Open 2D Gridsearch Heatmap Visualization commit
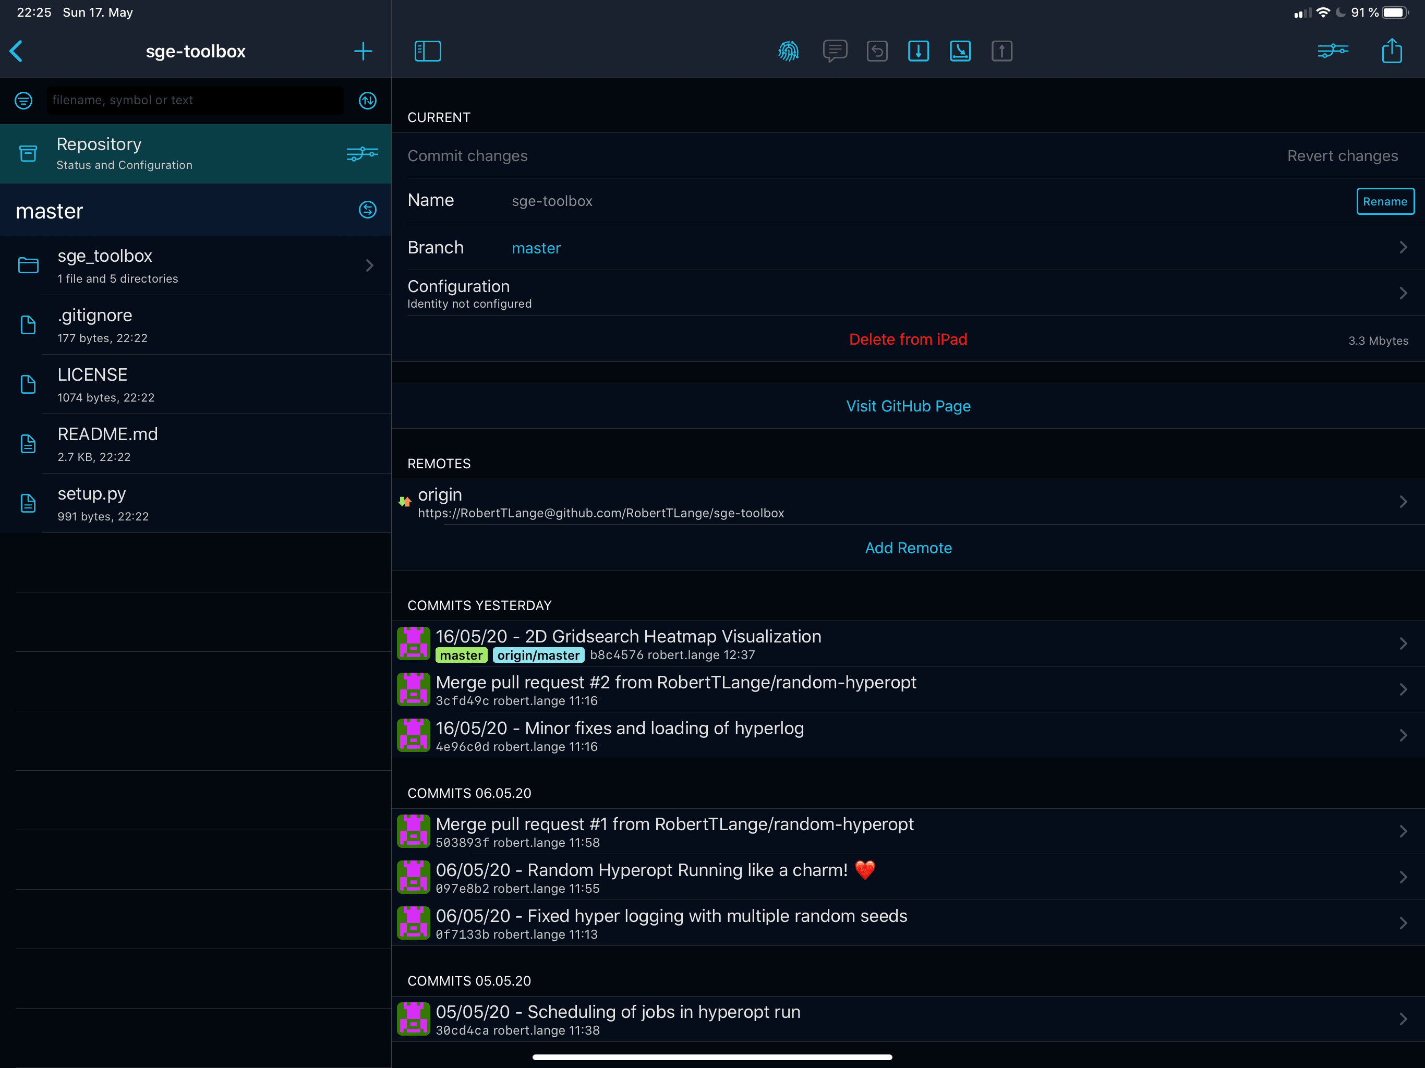This screenshot has width=1425, height=1068. coord(908,644)
